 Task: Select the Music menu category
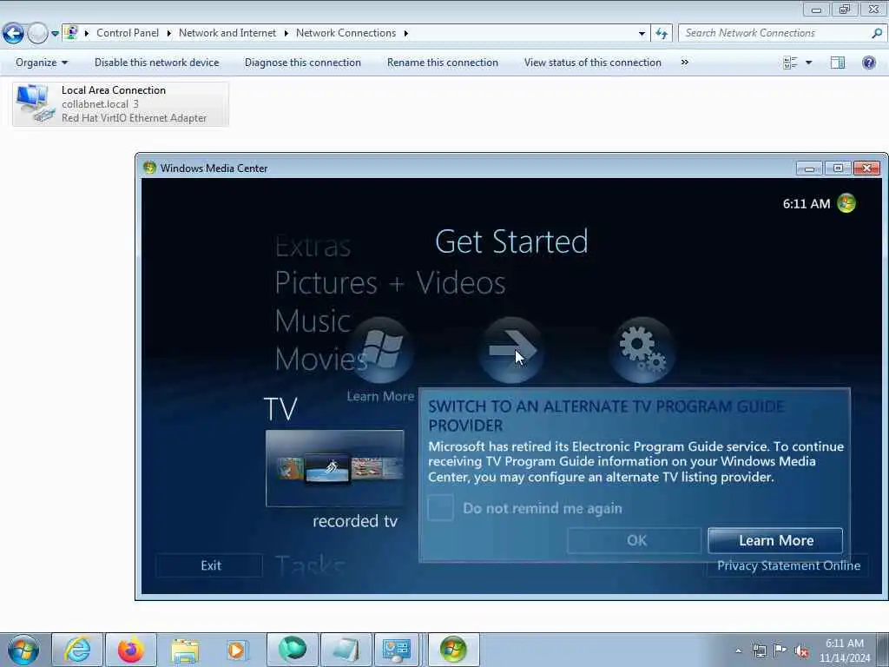click(313, 321)
